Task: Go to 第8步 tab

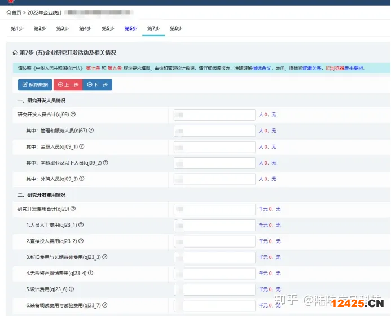Action: [176, 28]
